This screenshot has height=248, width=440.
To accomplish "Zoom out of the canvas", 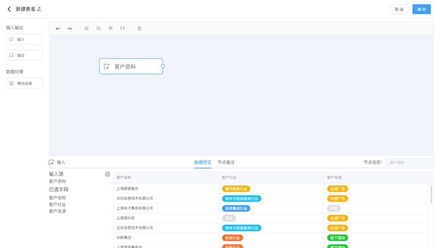I will point(99,29).
